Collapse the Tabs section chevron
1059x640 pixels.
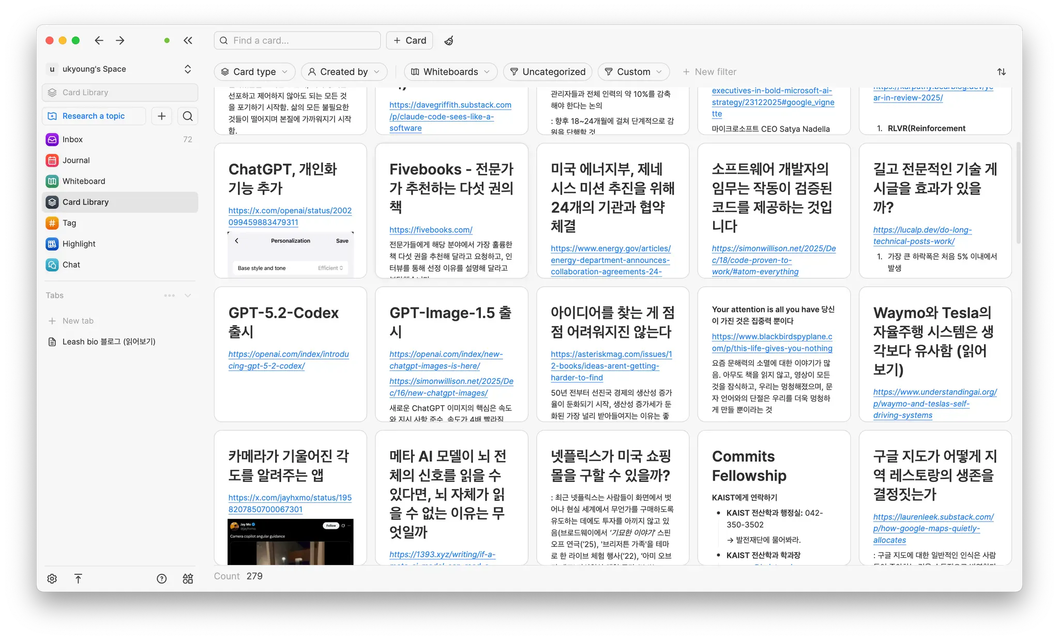pos(188,295)
